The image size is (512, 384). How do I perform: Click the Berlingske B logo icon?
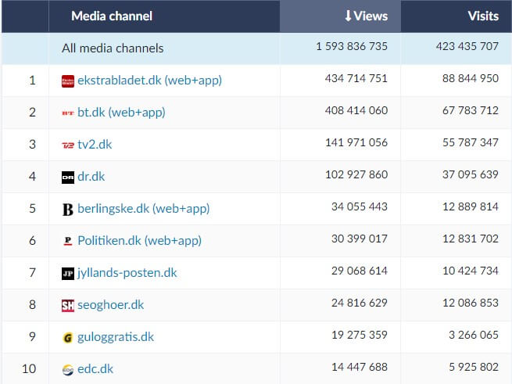67,210
